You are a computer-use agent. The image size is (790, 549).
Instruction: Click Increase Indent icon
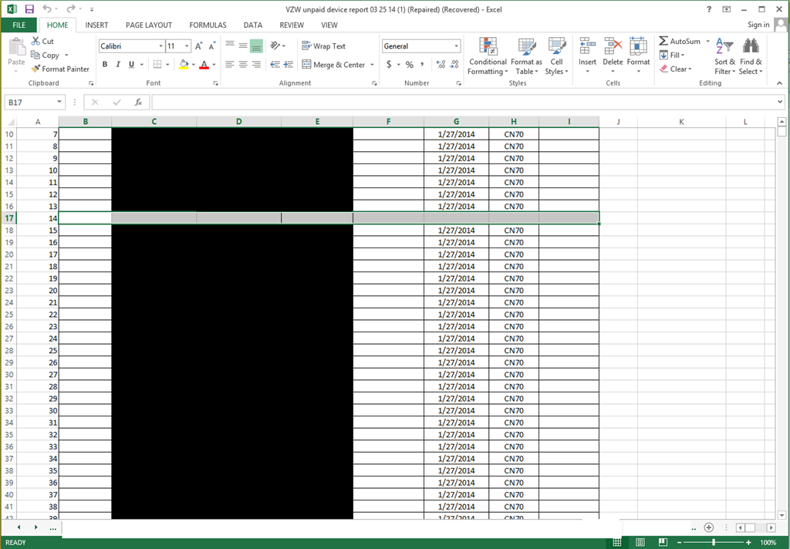point(289,65)
